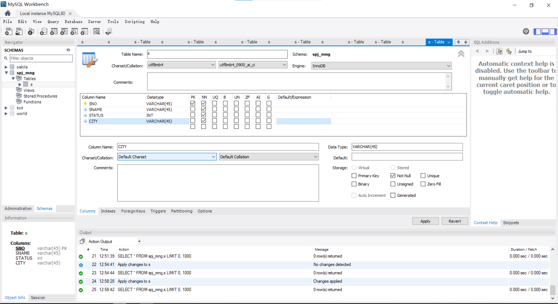Screen dimensions: 558x304
Task: Check the Unsigned option
Action: [x=393, y=184]
